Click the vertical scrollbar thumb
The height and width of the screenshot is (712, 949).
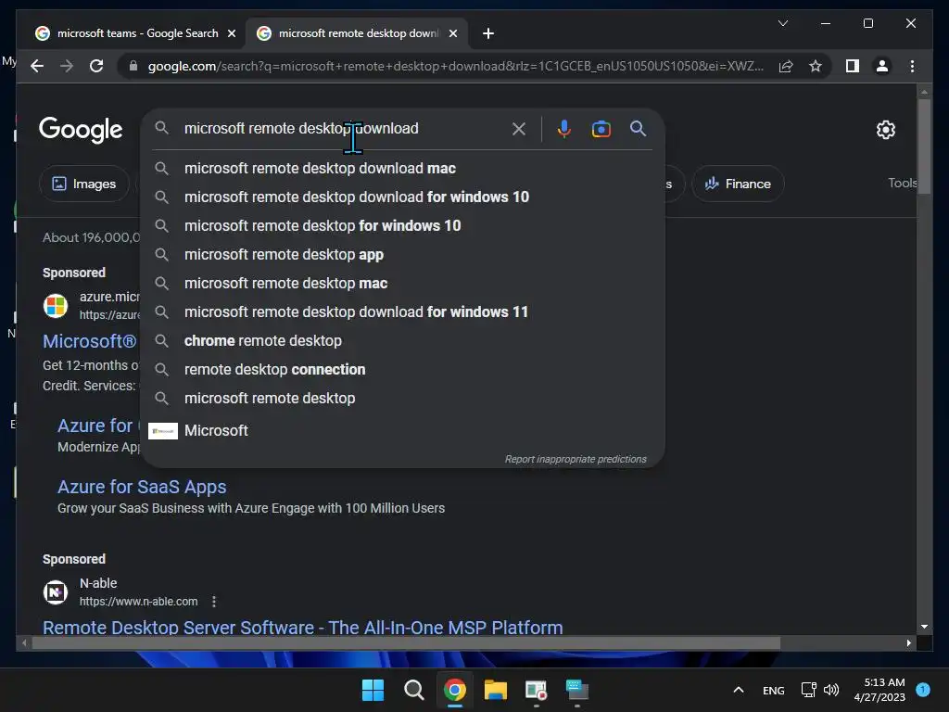pos(924,146)
